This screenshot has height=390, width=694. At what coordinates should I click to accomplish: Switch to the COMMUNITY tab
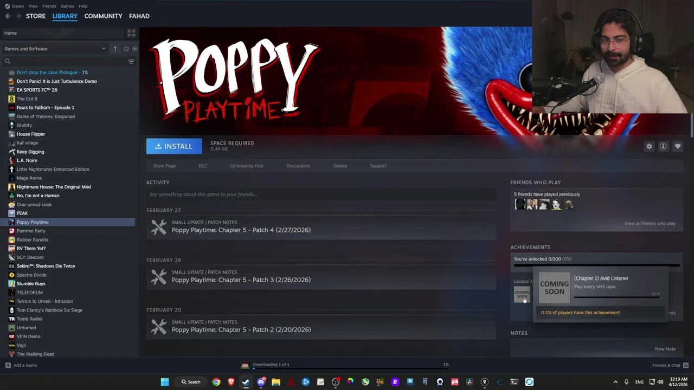pos(103,16)
